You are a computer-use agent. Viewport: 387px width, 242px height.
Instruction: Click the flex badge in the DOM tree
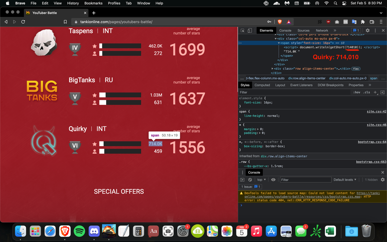point(356,69)
